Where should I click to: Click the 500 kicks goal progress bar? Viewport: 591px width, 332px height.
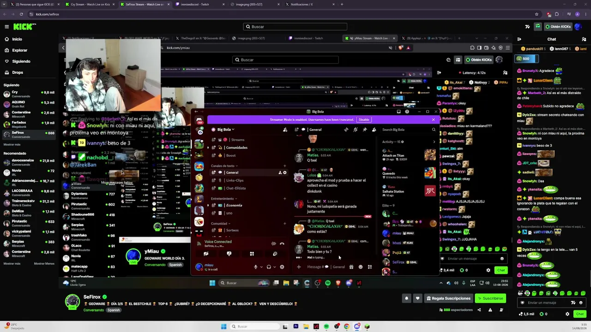click(527, 59)
